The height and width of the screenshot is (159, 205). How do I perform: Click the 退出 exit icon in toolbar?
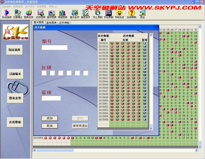pos(142,14)
